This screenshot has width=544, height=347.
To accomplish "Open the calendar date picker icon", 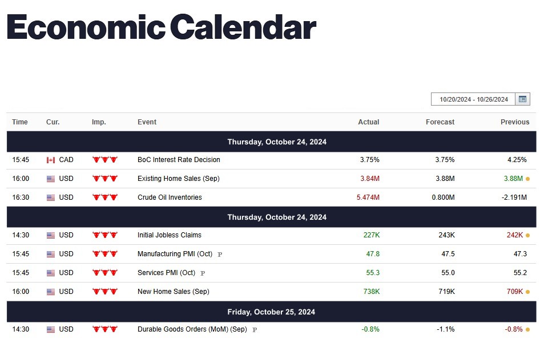I will [522, 99].
